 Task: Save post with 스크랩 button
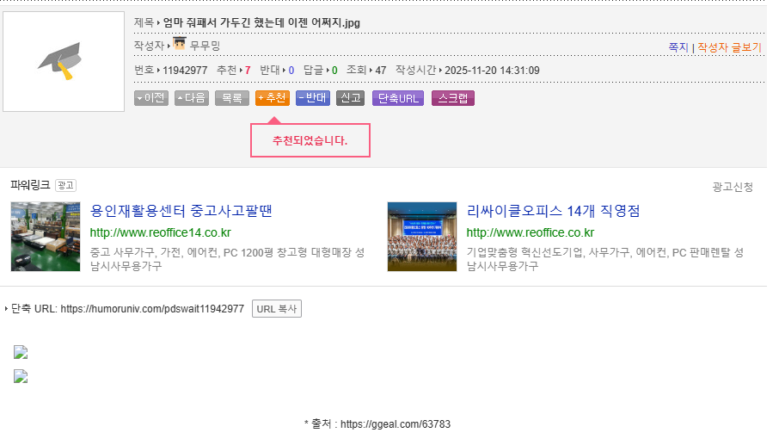(x=453, y=98)
